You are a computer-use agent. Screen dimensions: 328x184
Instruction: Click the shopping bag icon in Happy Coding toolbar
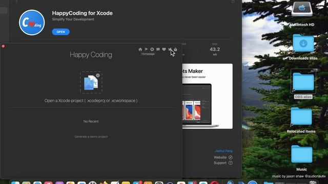[175, 49]
